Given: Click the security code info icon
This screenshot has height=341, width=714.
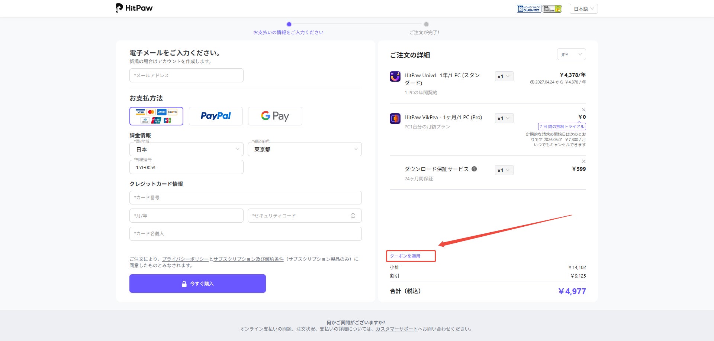Looking at the screenshot, I should [x=353, y=216].
